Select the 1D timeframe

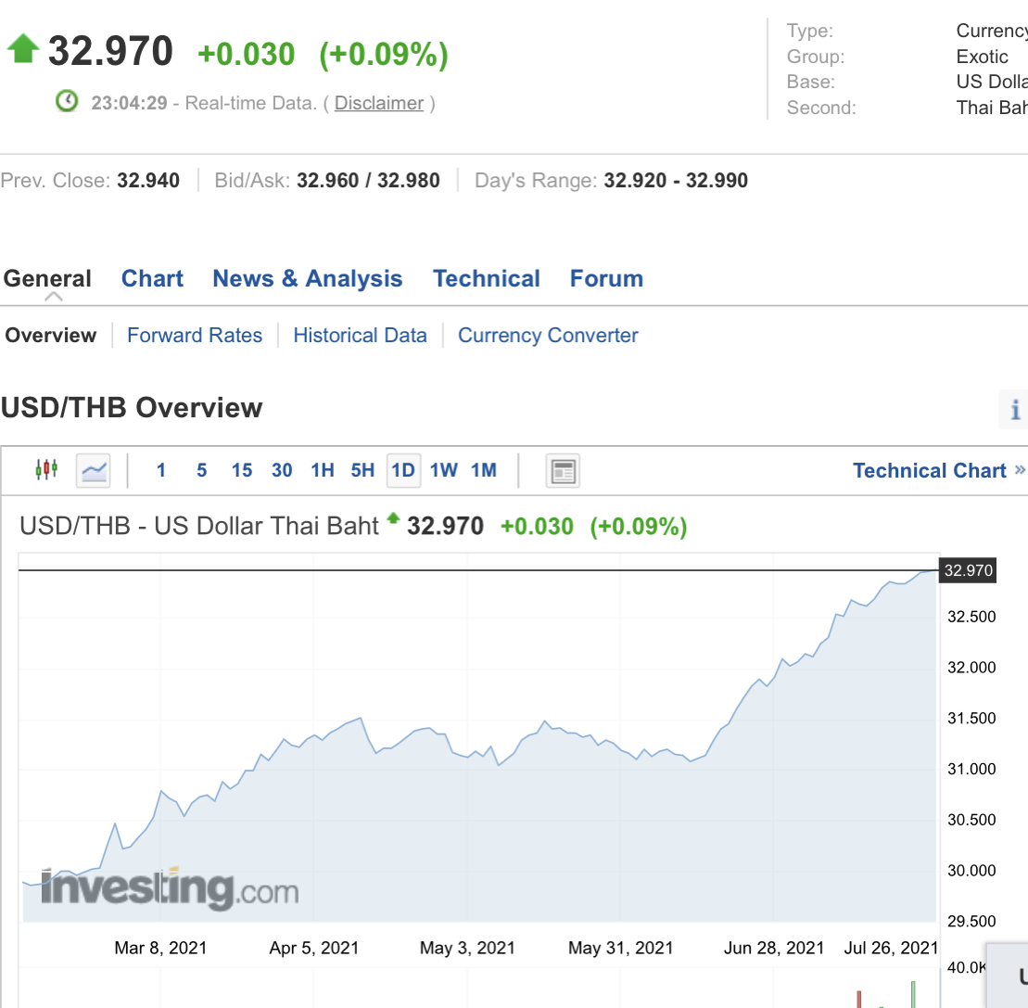point(403,470)
